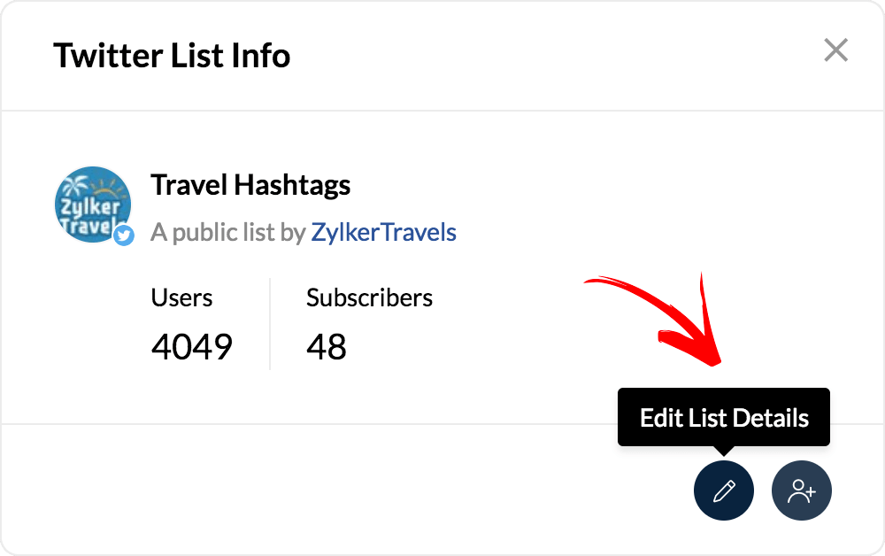Select the Subscribers label
The height and width of the screenshot is (556, 885).
(369, 297)
